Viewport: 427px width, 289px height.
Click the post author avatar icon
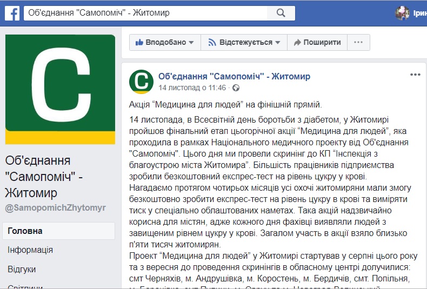coord(141,82)
